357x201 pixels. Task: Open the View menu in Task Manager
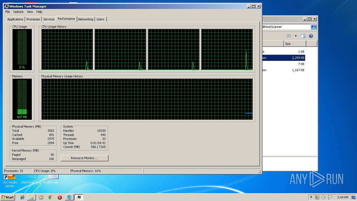(30, 12)
